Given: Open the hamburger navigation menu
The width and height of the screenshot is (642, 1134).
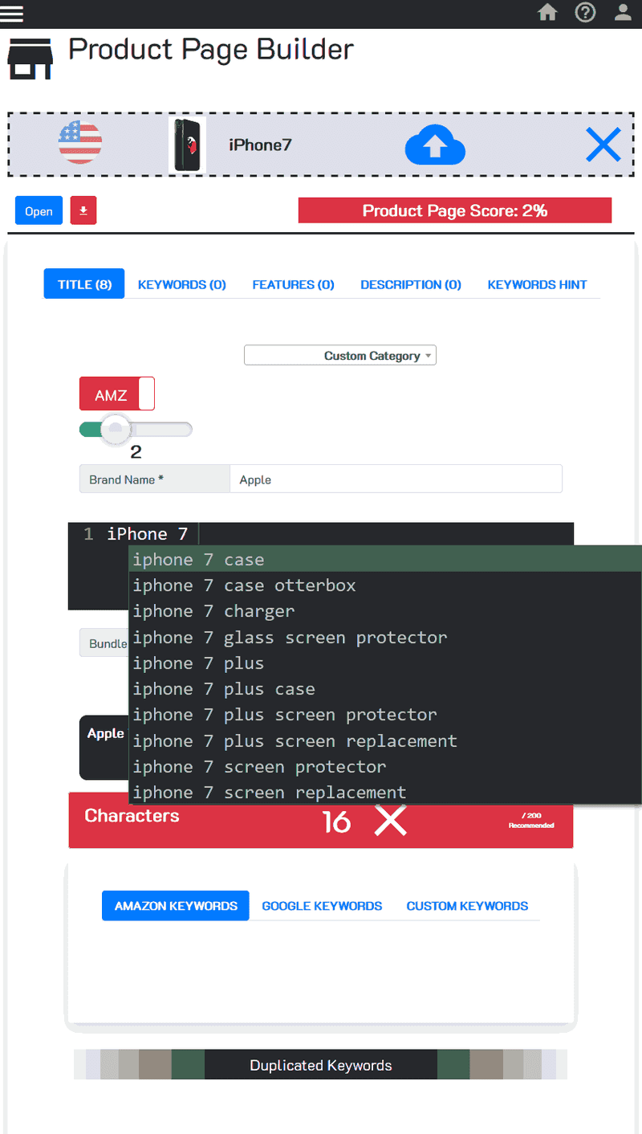Looking at the screenshot, I should point(12,13).
